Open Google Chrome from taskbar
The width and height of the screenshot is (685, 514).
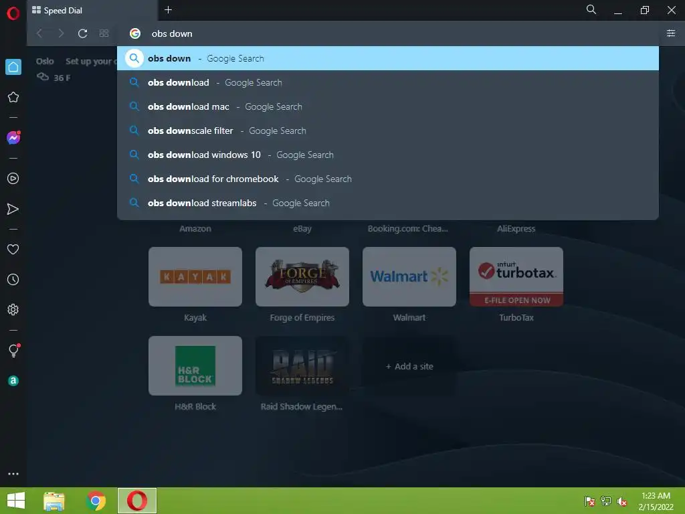tap(96, 501)
